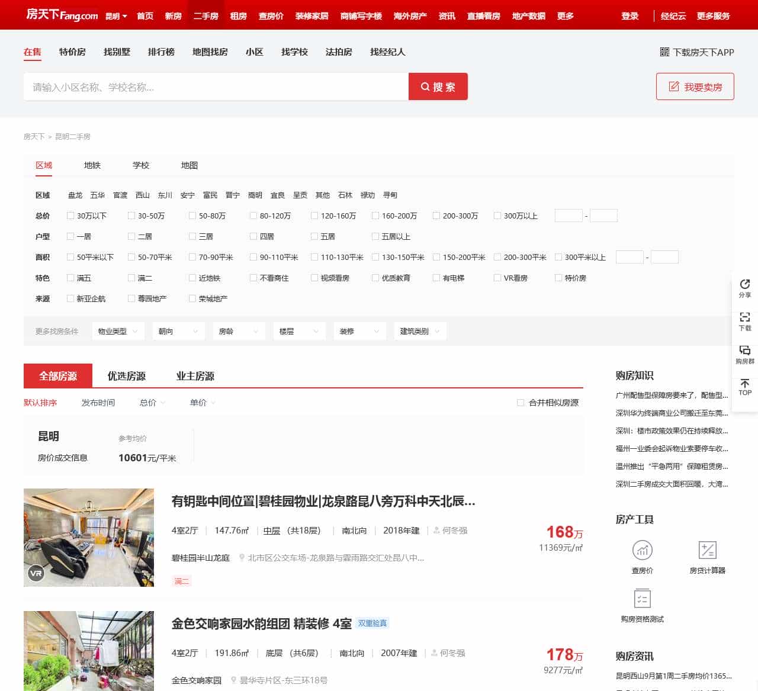
Task: Switch to the 优选房源 tab
Action: point(127,375)
